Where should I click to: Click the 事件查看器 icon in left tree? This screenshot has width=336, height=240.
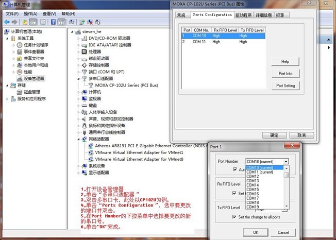(20, 52)
